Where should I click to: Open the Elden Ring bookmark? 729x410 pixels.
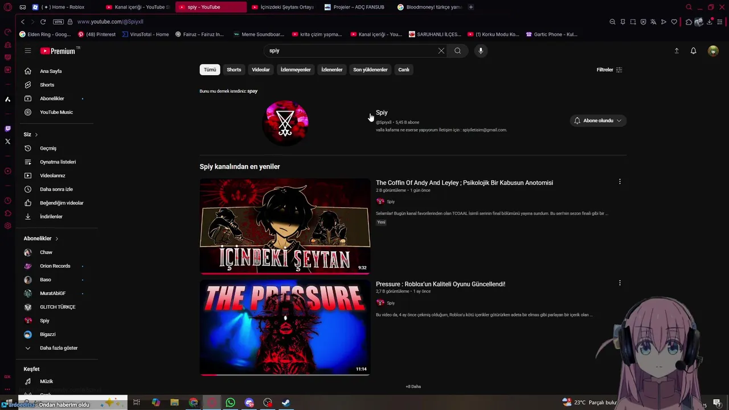coord(45,34)
